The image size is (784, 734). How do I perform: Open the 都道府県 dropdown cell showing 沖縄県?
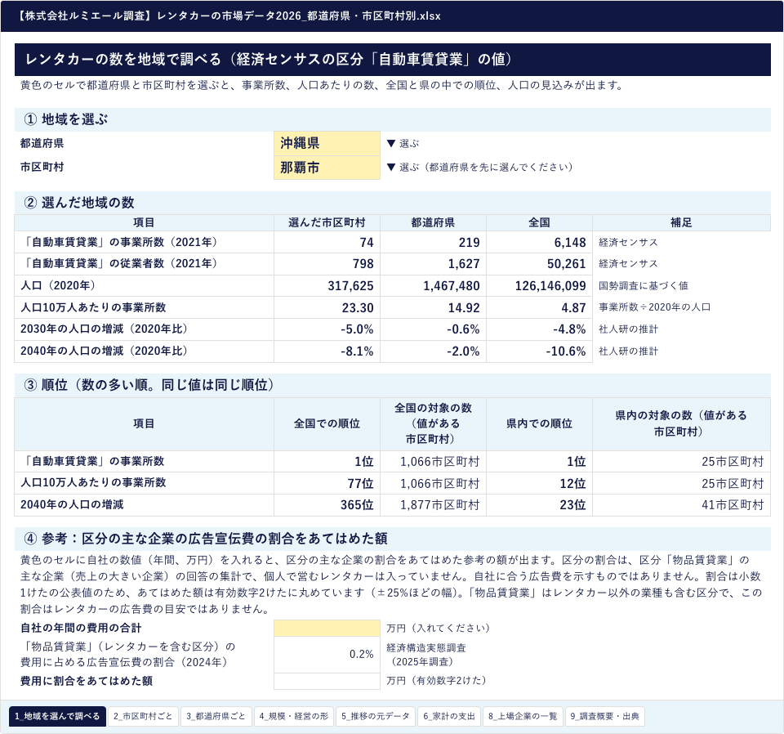coord(327,143)
